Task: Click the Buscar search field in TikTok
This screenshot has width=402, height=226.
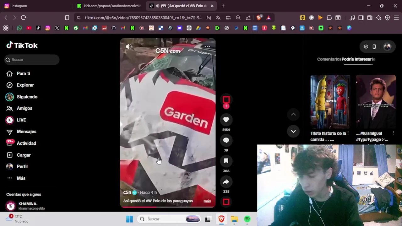Action: click(x=32, y=60)
